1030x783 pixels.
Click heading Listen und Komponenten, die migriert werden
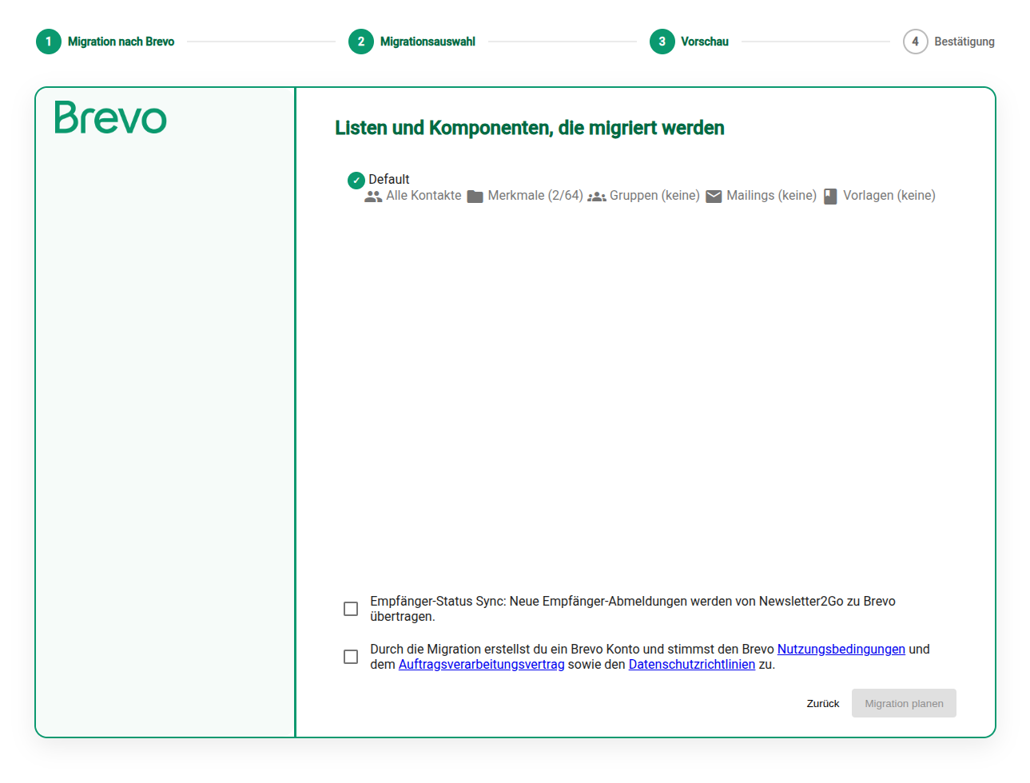(x=530, y=128)
